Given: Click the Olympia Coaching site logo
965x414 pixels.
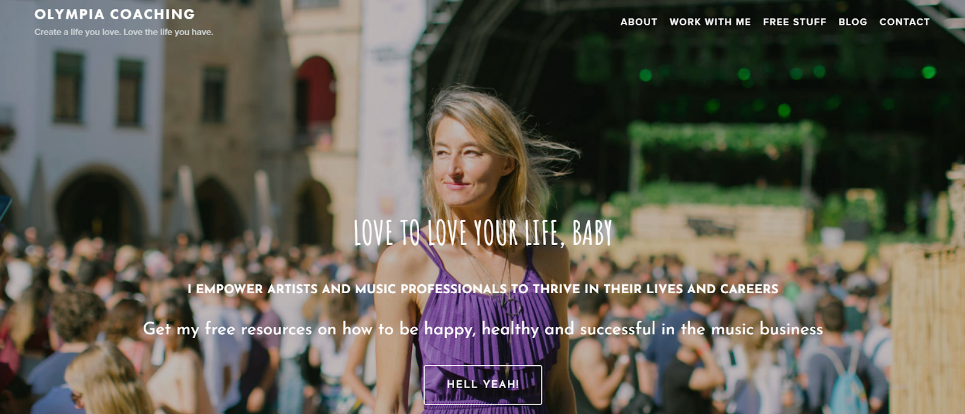Looking at the screenshot, I should 115,14.
